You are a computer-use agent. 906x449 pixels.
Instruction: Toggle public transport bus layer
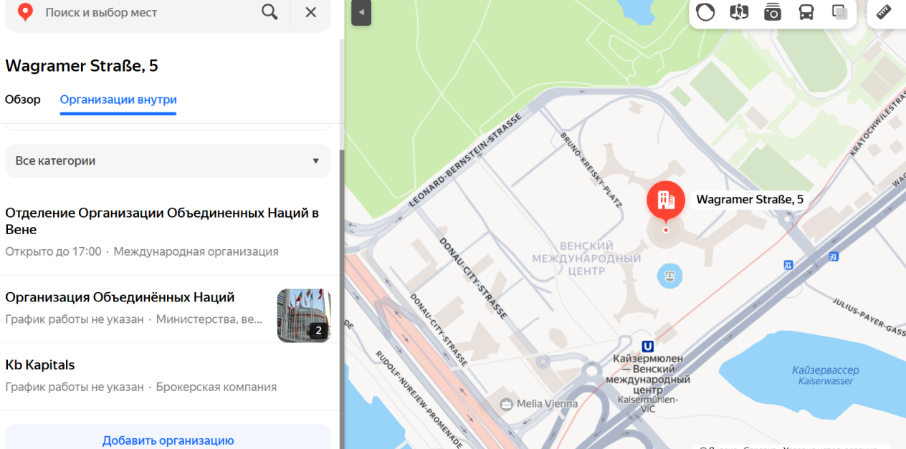click(806, 12)
